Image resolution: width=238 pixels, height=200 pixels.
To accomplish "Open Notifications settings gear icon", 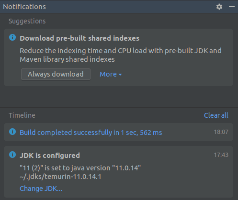I will 219,7.
